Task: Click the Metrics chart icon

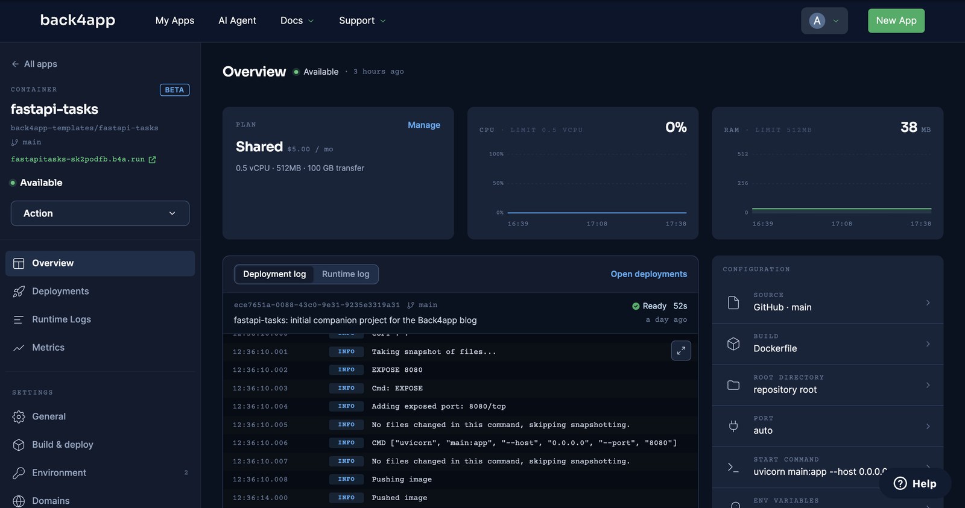Action: pyautogui.click(x=19, y=348)
